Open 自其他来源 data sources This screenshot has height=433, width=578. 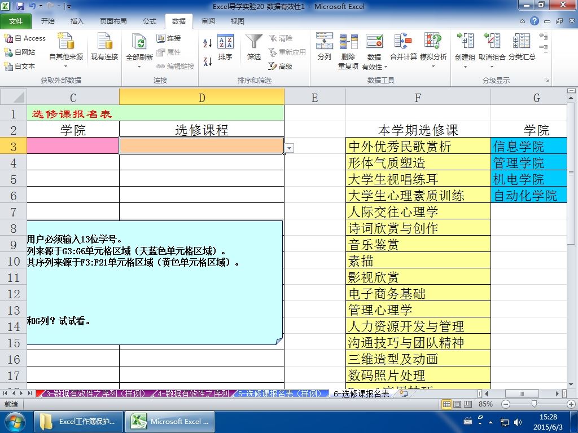click(66, 50)
